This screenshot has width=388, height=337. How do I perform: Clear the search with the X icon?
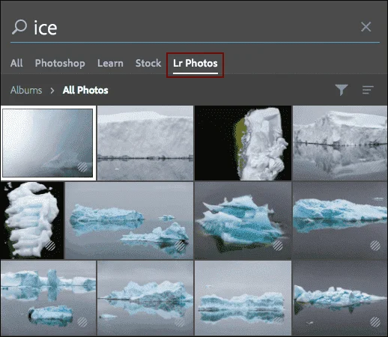tap(366, 27)
